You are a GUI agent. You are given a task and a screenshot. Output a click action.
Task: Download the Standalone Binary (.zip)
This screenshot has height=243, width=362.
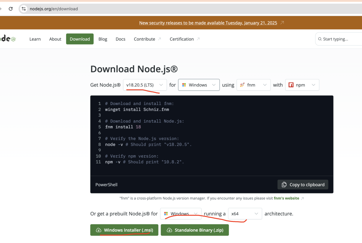click(195, 230)
